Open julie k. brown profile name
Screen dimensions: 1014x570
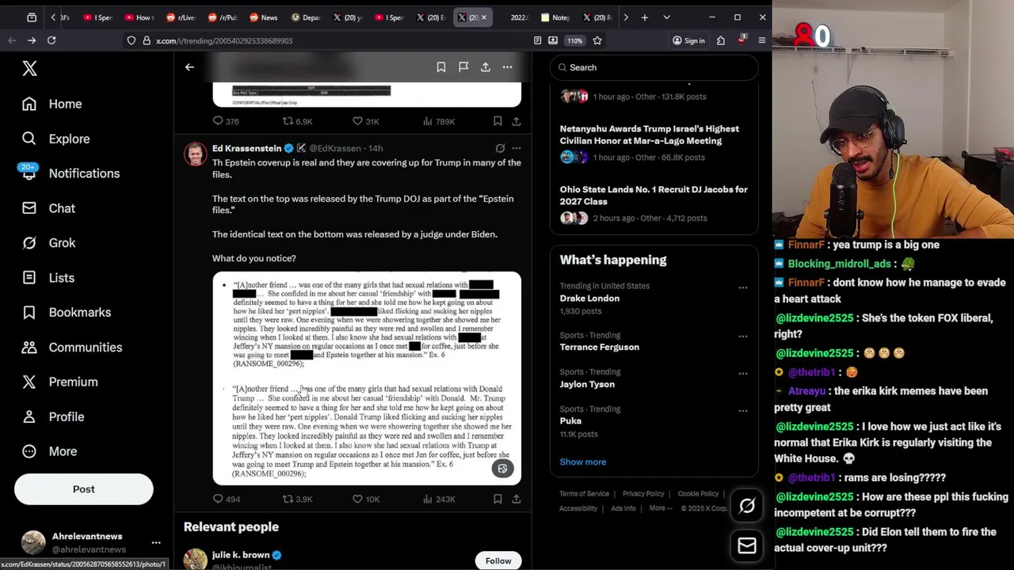click(x=241, y=555)
